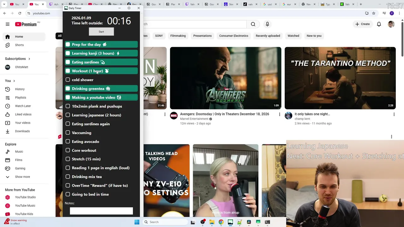This screenshot has height=227, width=404.
Task: Select the Recently uploaded filter chip
Action: pos(268,36)
